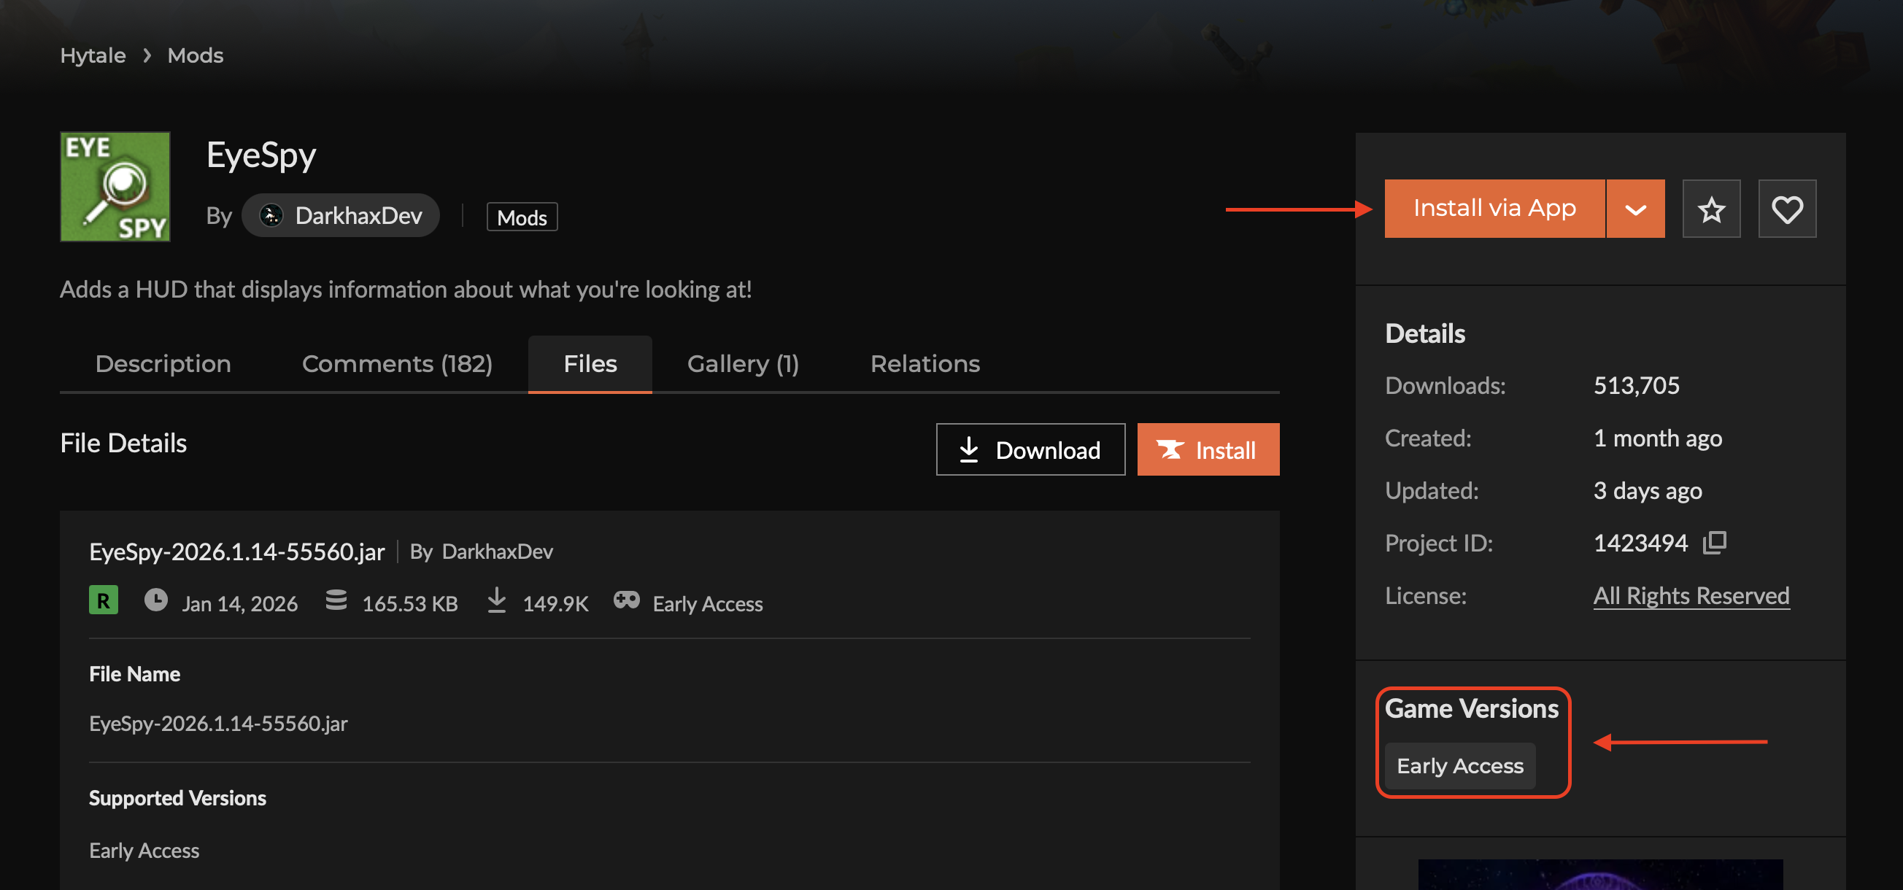Open the Gallery (1) tab
The image size is (1903, 890).
[742, 363]
